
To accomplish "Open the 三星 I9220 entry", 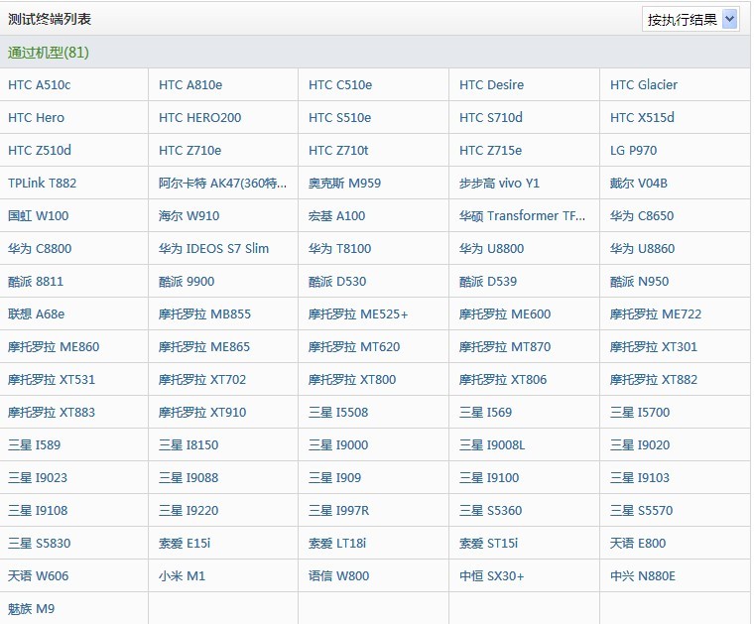I will coord(188,510).
